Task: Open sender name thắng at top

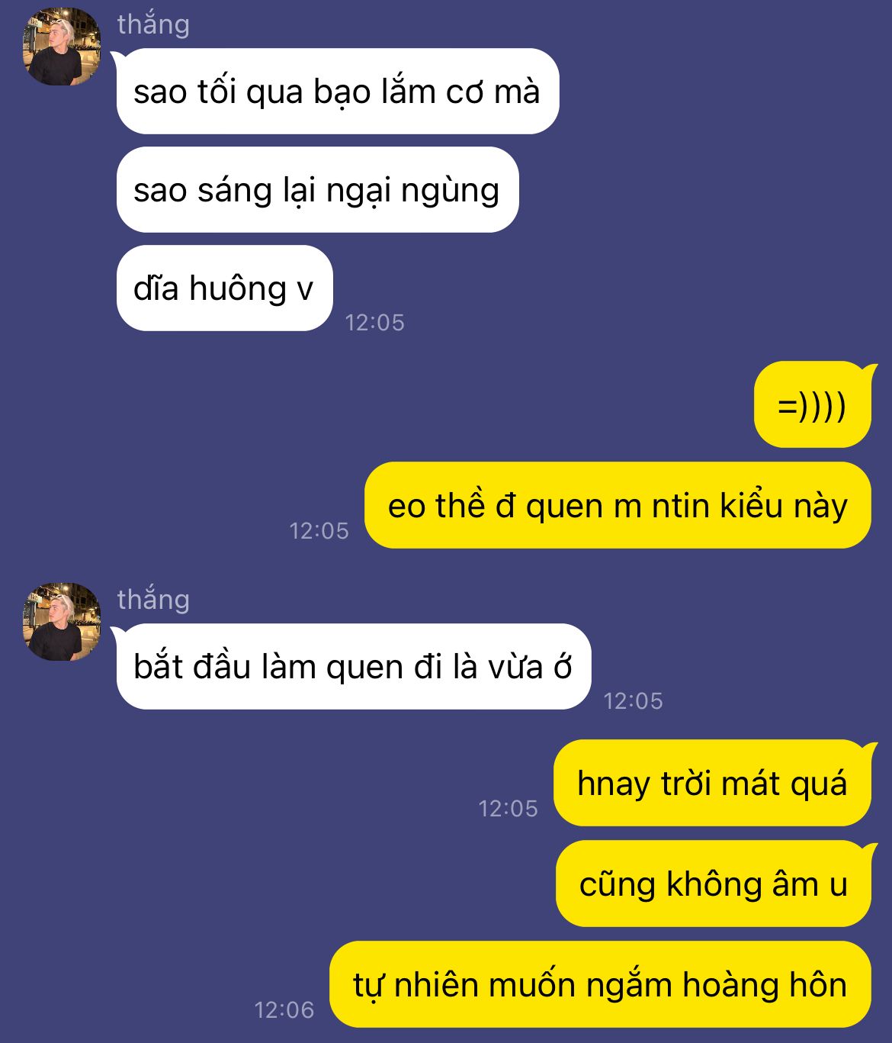Action: coord(153,24)
